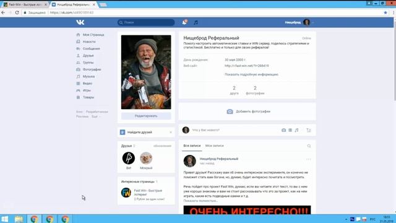Click the camera icon beside Фотографии
396x223 pixels.
point(78,69)
